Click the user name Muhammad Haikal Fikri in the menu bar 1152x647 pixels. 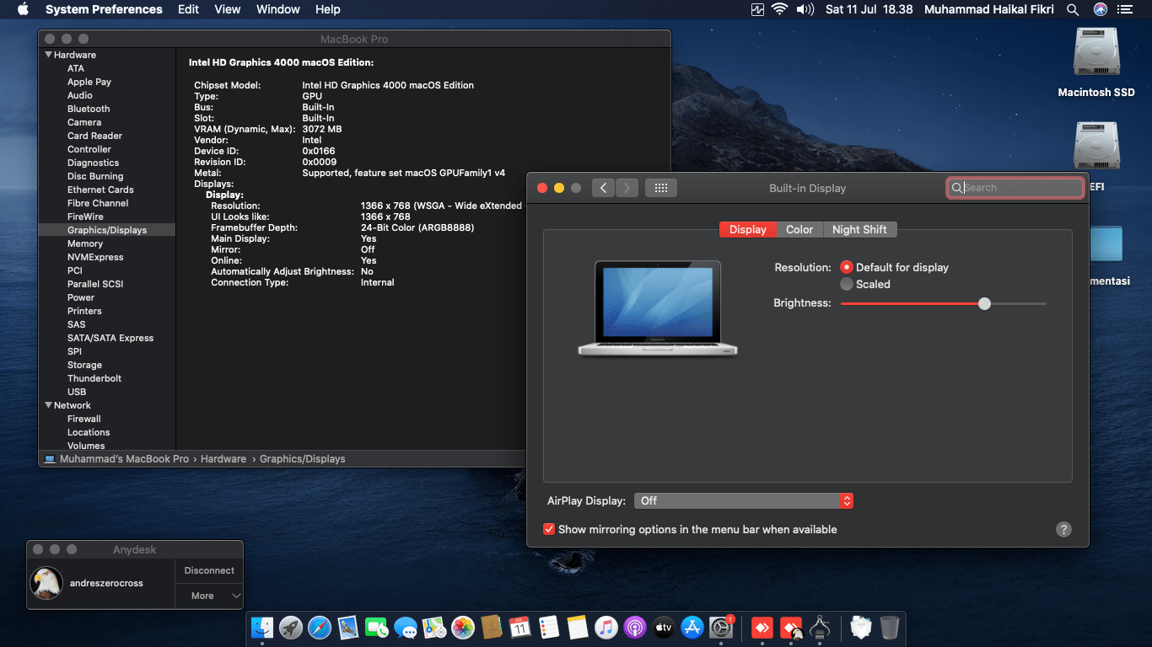[989, 9]
